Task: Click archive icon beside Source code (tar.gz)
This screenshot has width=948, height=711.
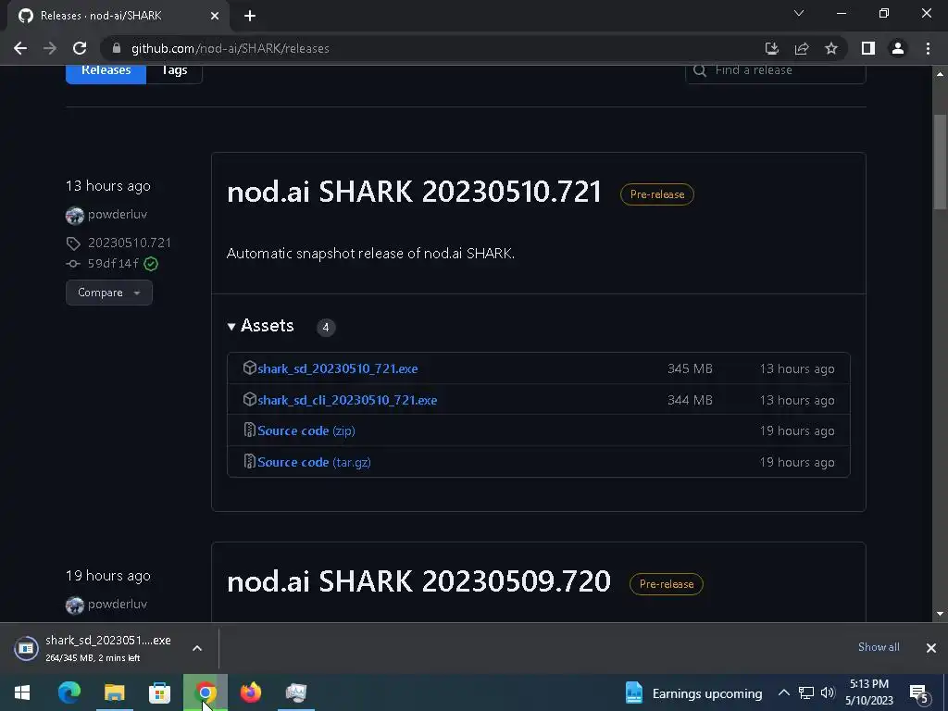Action: pos(249,461)
